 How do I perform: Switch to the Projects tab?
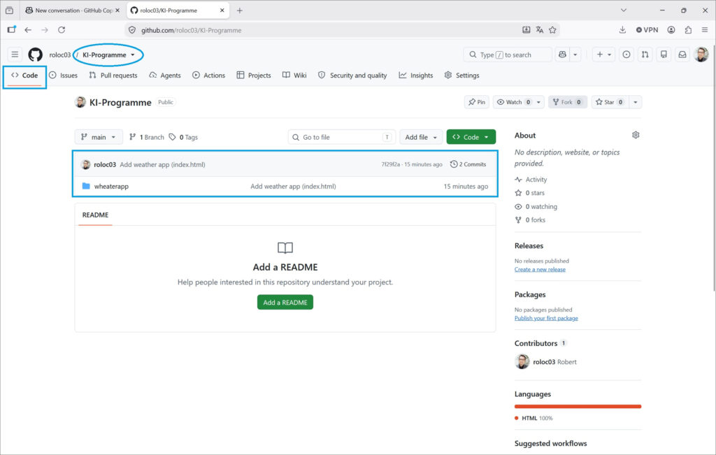(x=254, y=75)
